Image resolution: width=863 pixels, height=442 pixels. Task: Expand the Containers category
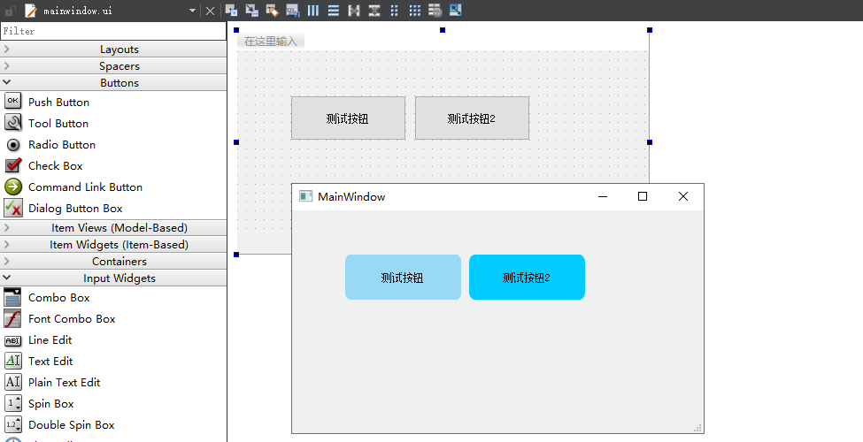pyautogui.click(x=113, y=261)
